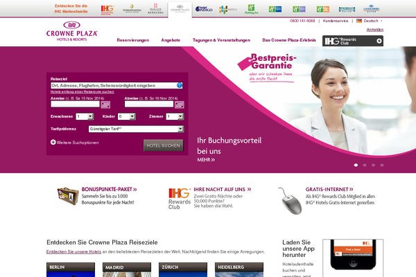Open the Hualuxe brand logo
416x277 pixels.
coord(156,9)
